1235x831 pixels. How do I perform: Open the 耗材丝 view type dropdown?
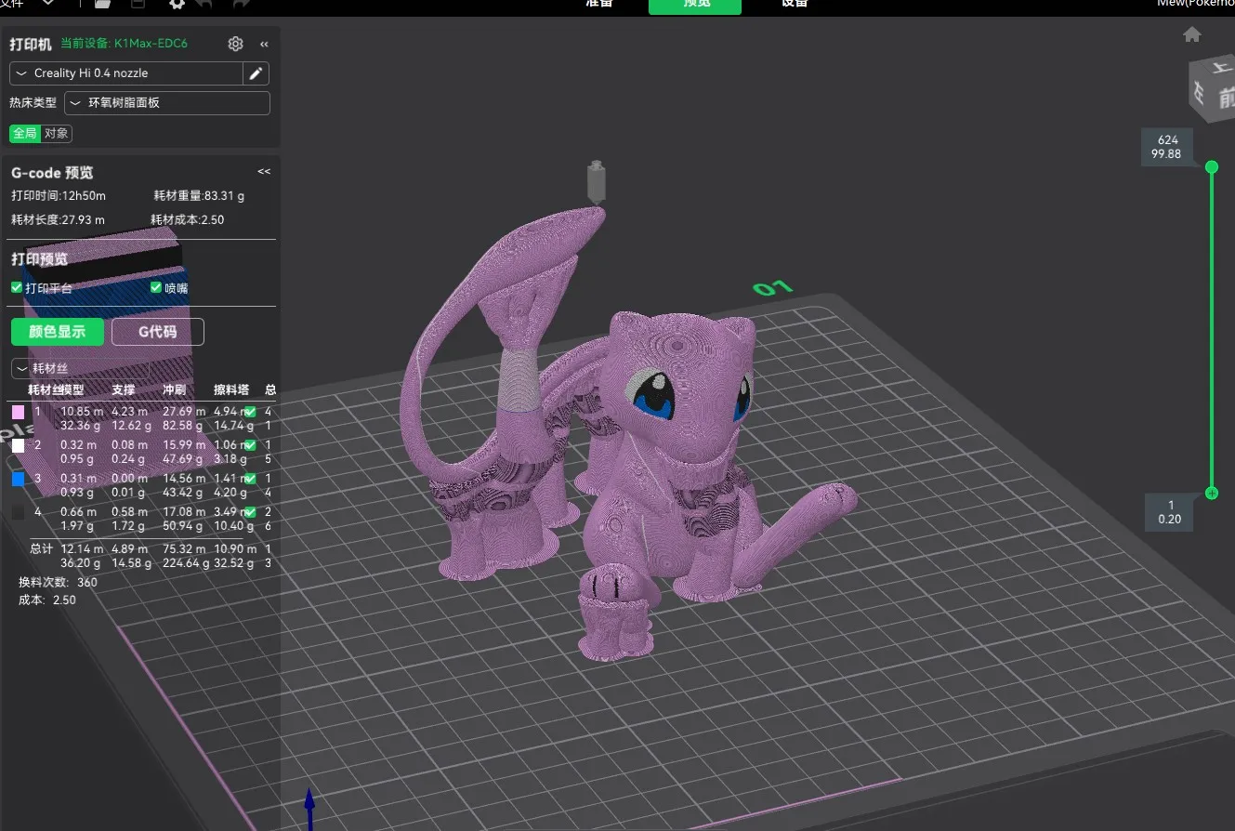click(x=79, y=369)
